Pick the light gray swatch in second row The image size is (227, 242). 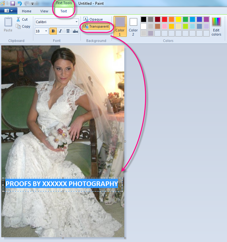point(151,26)
